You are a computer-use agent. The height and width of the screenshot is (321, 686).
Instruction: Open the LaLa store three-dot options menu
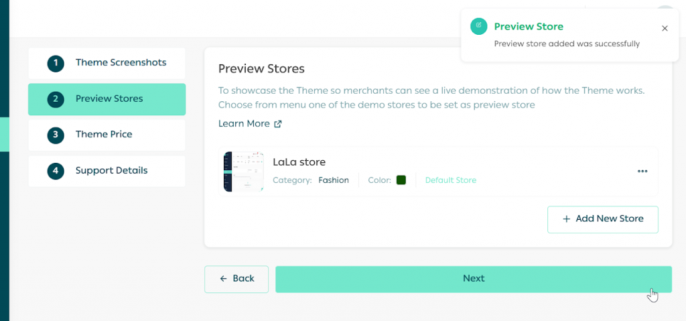642,172
